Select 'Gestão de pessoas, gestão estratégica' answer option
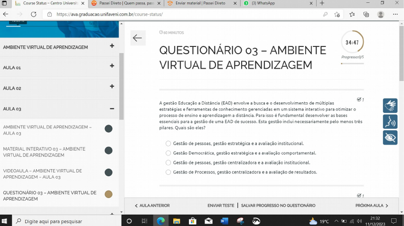This screenshot has height=226, width=404. 168,144
